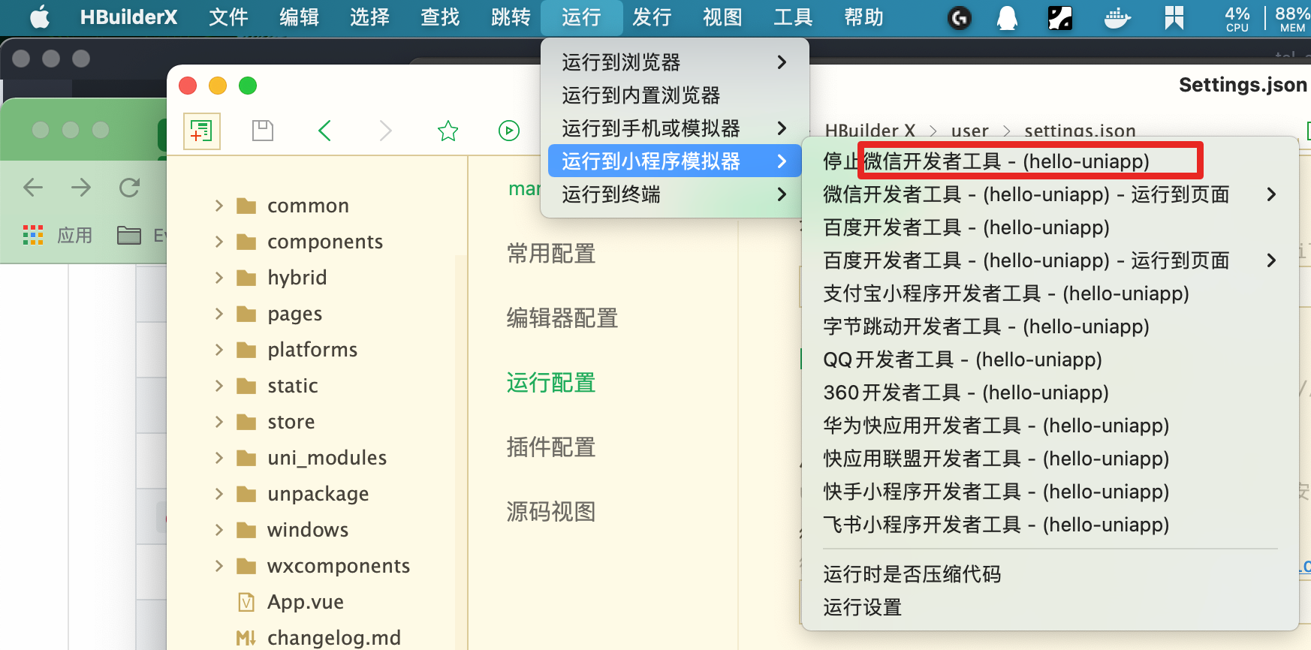Expand 百度开发者工具 运行到页面 submenu arrow
The image size is (1311, 650).
pyautogui.click(x=1270, y=260)
